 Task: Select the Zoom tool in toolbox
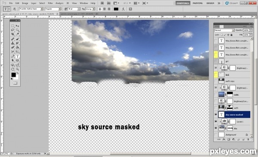pos(17,69)
